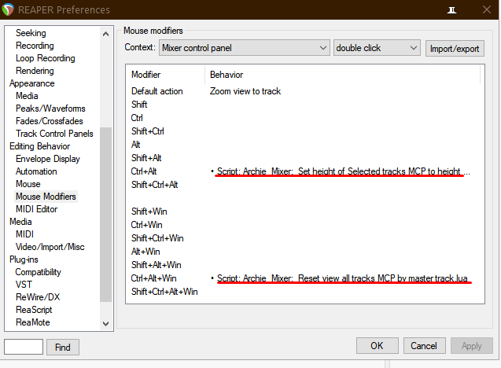501x368 pixels.
Task: Click the Behavior column header
Action: tap(227, 75)
